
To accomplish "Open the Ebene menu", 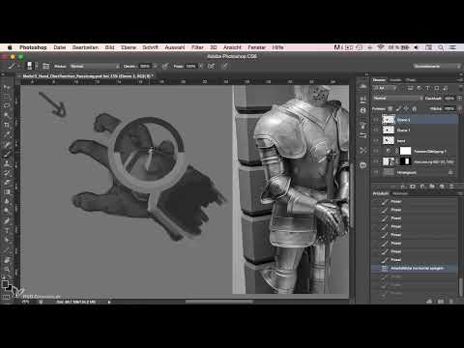I will click(129, 47).
